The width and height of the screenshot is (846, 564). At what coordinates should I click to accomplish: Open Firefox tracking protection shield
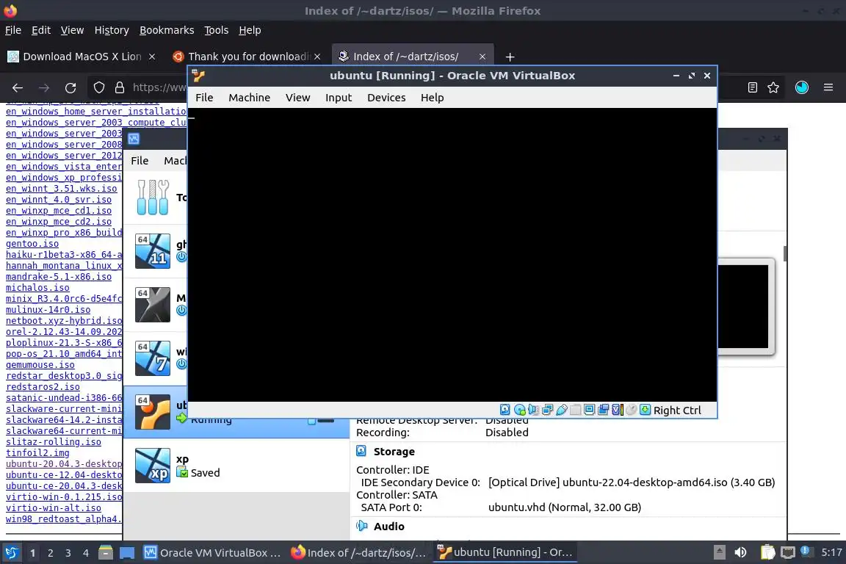pos(99,87)
